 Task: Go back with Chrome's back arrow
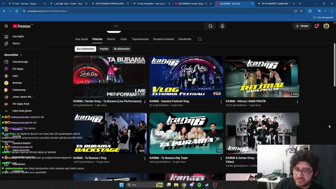click(4, 11)
